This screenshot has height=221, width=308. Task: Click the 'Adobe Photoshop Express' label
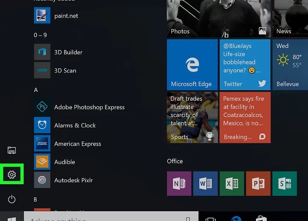coord(89,108)
